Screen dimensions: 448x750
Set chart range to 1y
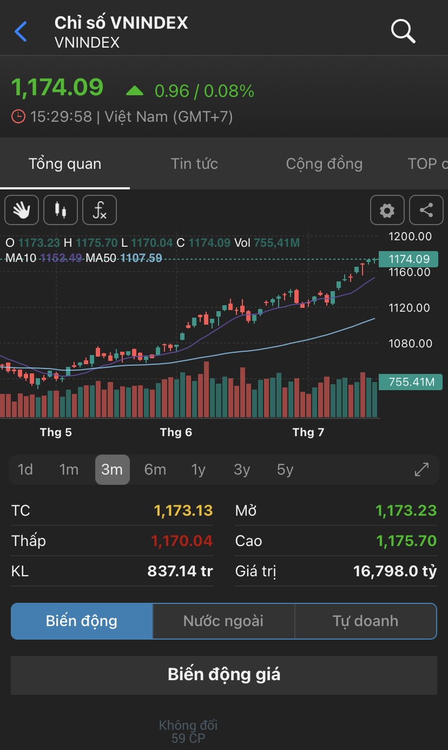pos(199,470)
